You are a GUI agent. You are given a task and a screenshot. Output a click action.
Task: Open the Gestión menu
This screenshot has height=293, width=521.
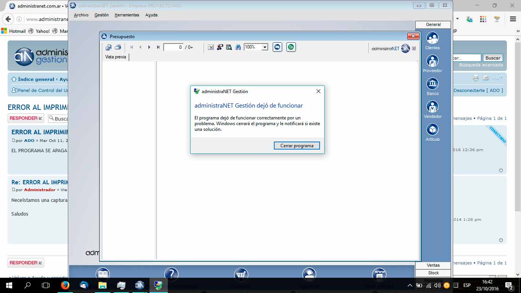pos(101,15)
